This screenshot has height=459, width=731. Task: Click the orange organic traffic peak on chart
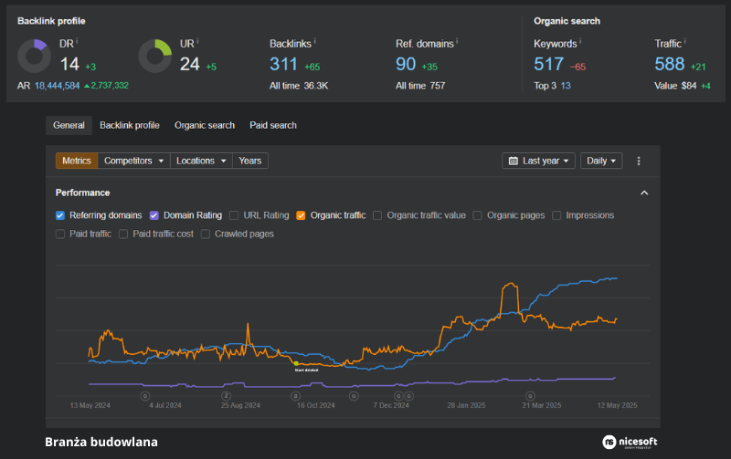click(x=511, y=284)
